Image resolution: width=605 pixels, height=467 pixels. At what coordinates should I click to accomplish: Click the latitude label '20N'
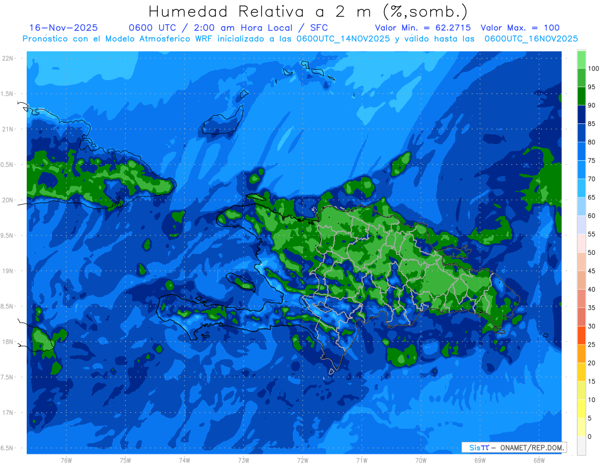point(8,200)
